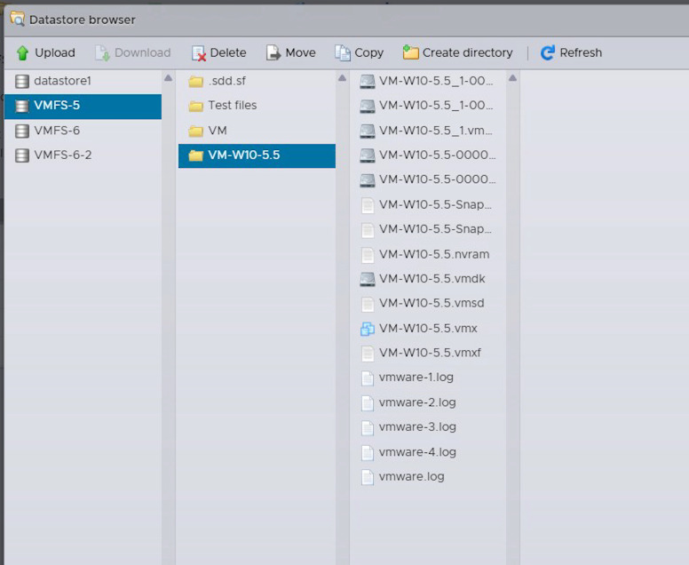
Task: Click the VM-W10-5.5.vmx configuration file icon
Action: coord(368,329)
